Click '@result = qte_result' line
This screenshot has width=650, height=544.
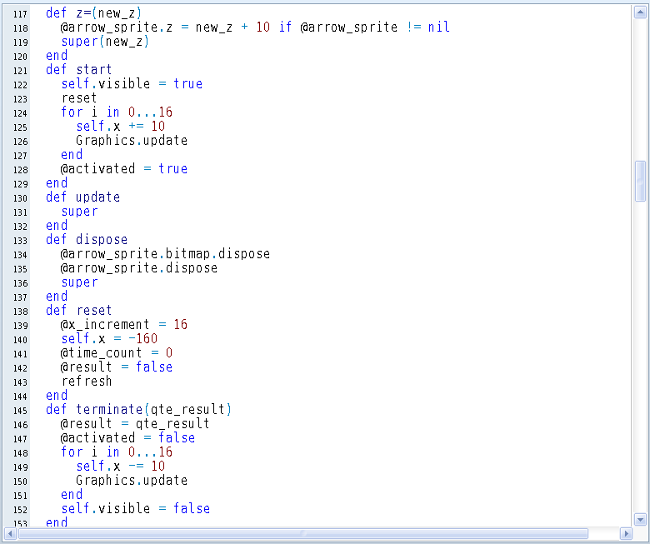click(x=135, y=423)
